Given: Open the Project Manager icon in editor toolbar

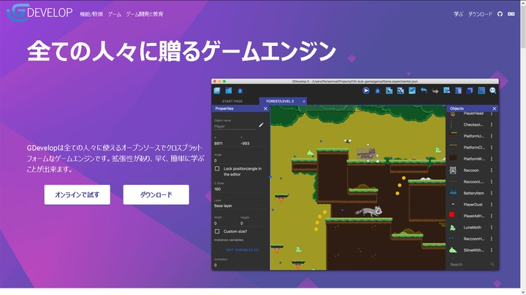Looking at the screenshot, I should click(217, 90).
